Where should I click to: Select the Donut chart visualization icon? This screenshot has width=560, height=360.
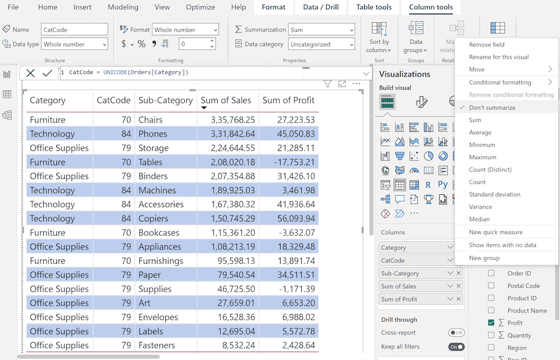[443, 156]
